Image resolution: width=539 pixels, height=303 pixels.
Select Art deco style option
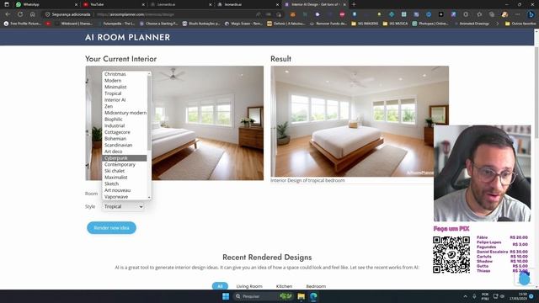(x=125, y=151)
